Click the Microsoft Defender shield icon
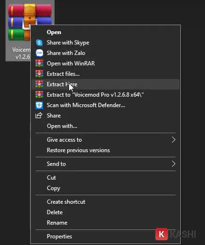The image size is (205, 245). pos(39,105)
